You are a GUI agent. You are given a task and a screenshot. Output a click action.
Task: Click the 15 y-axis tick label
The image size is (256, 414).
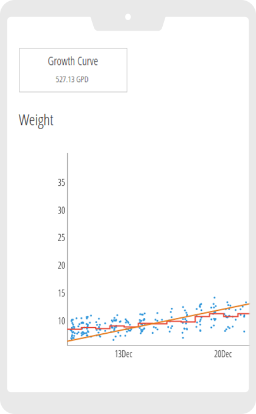coord(61,293)
